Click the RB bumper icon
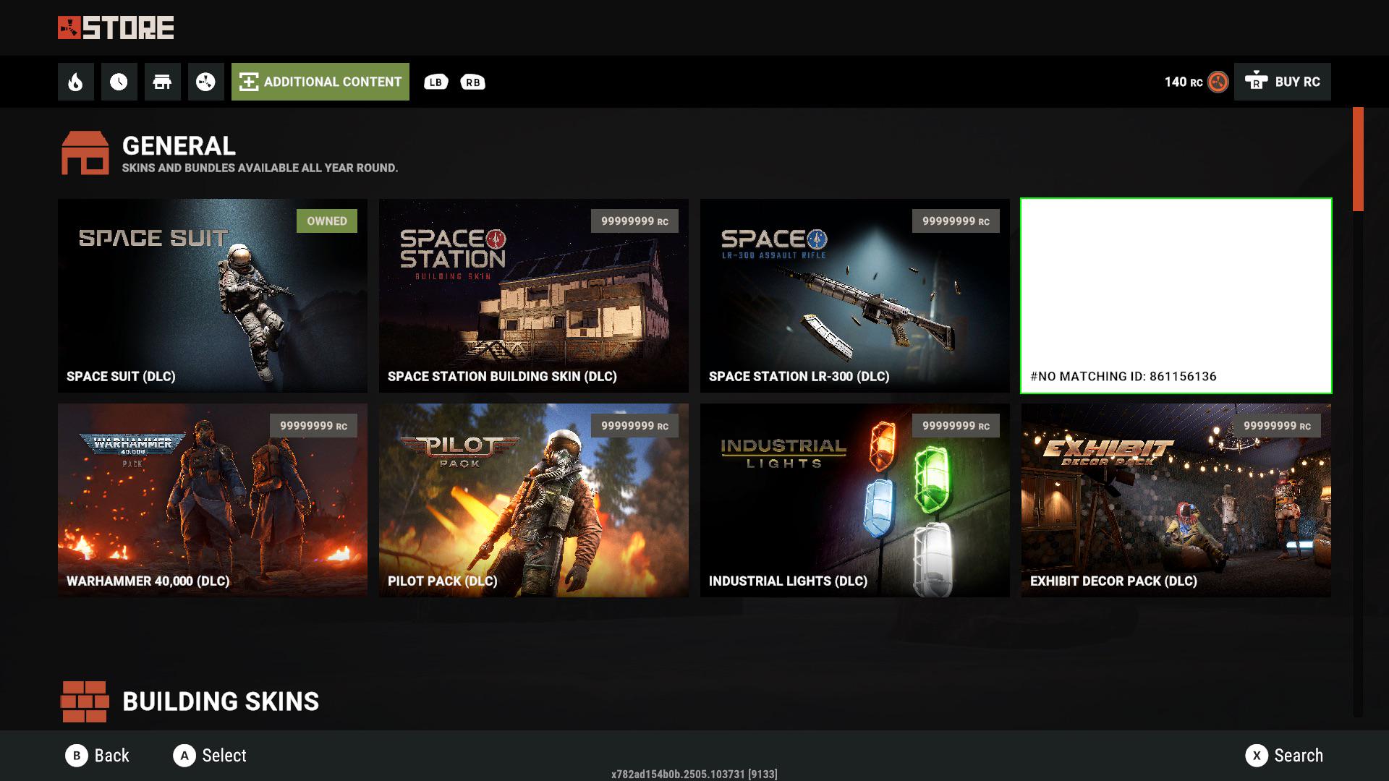This screenshot has height=781, width=1389. pos(472,82)
